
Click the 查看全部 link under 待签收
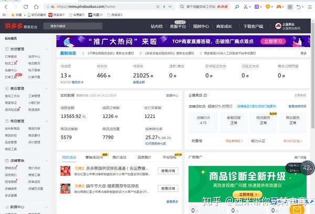(x=139, y=82)
